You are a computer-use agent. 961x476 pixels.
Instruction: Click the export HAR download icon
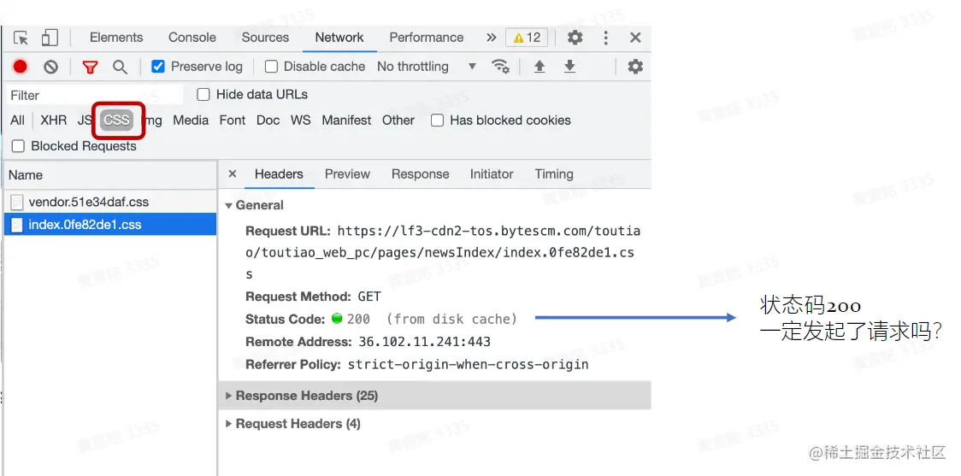pos(569,67)
